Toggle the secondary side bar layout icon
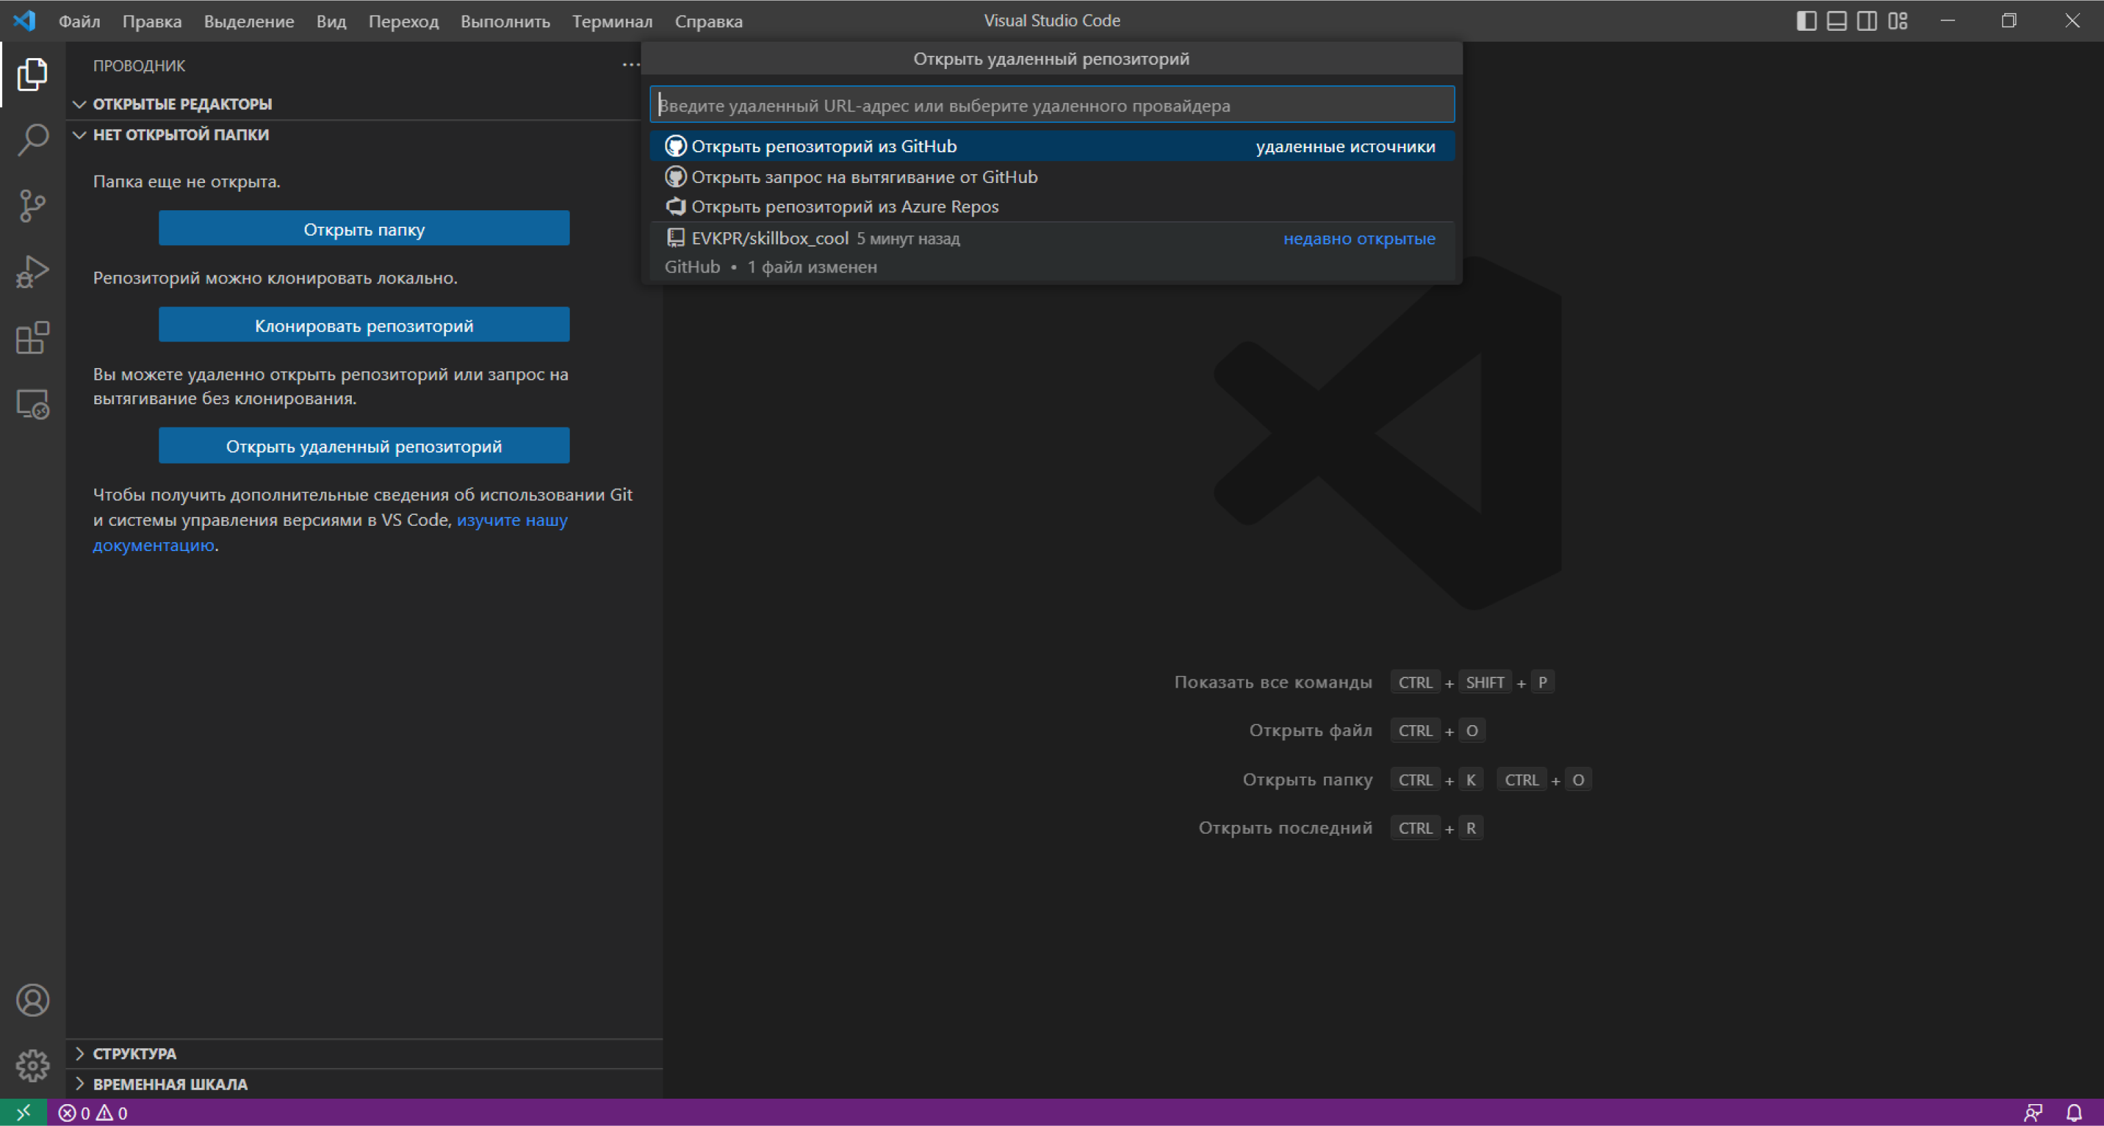2104x1126 pixels. click(x=1867, y=20)
